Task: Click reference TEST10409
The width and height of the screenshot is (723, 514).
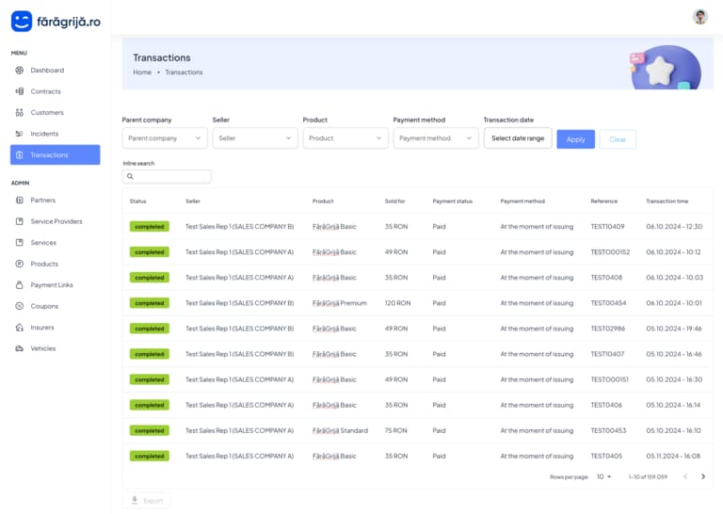Action: coord(607,226)
